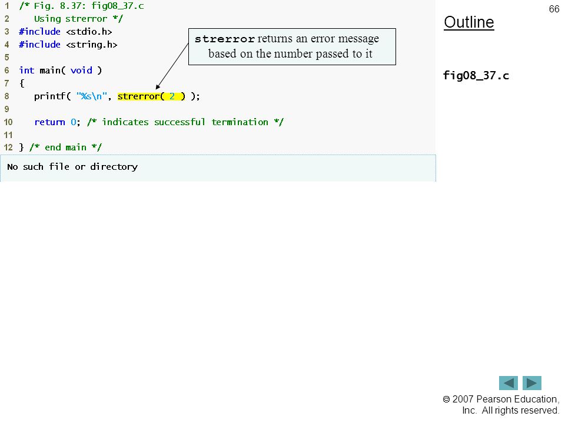Click the 'int main( void )' line

[61, 70]
